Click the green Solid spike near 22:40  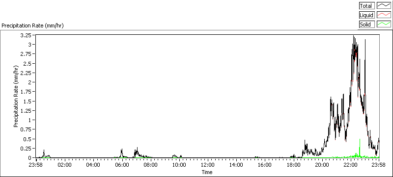coord(360,148)
